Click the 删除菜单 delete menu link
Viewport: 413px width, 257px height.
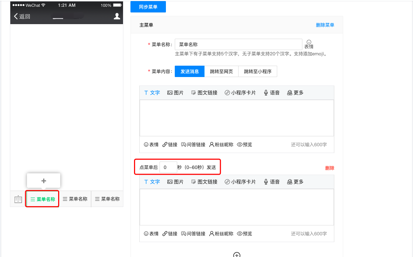[325, 25]
